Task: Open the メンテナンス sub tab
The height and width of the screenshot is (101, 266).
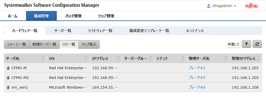Action: 194,30
